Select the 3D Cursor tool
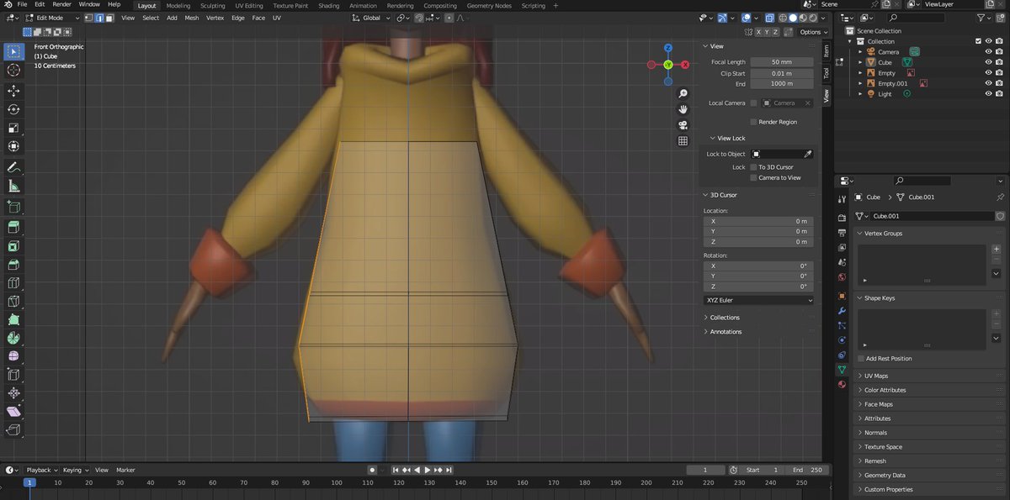The image size is (1010, 500). pyautogui.click(x=13, y=71)
